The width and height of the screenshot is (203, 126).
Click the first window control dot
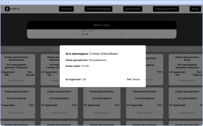[3, 2]
